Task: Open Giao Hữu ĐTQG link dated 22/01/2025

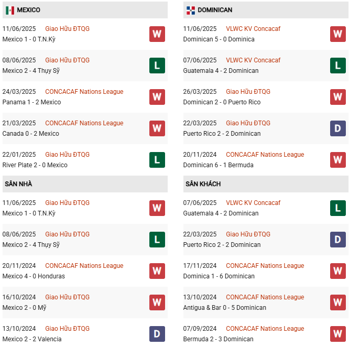Action: [x=67, y=155]
